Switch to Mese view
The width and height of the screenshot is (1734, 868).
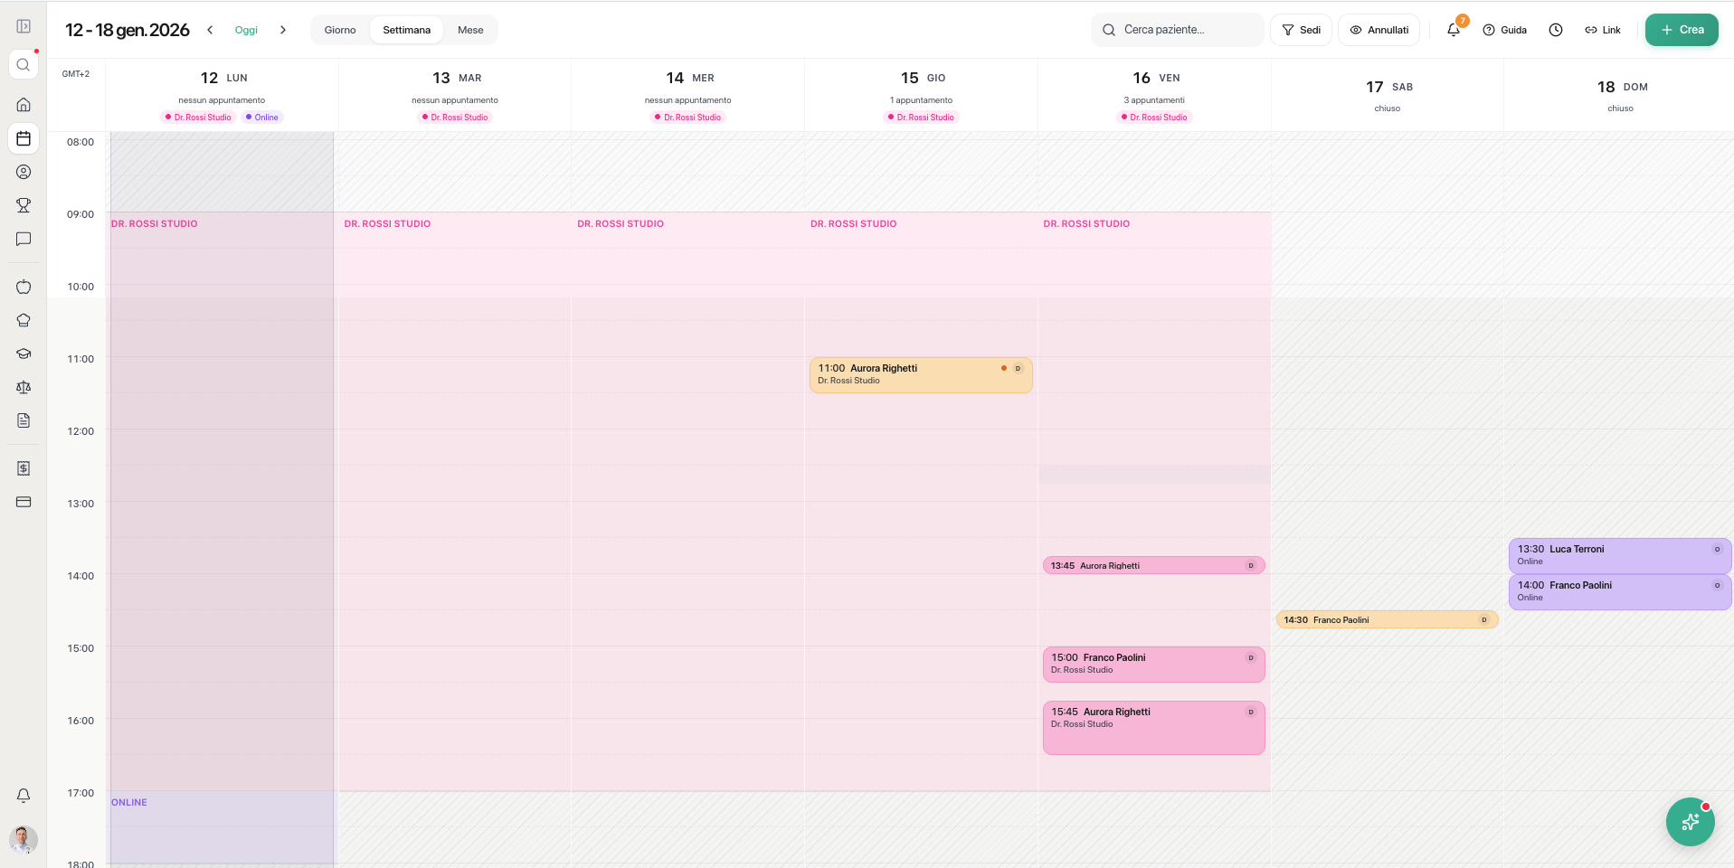pos(470,30)
